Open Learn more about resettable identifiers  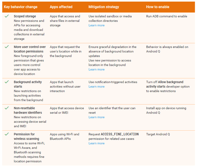(96, 117)
